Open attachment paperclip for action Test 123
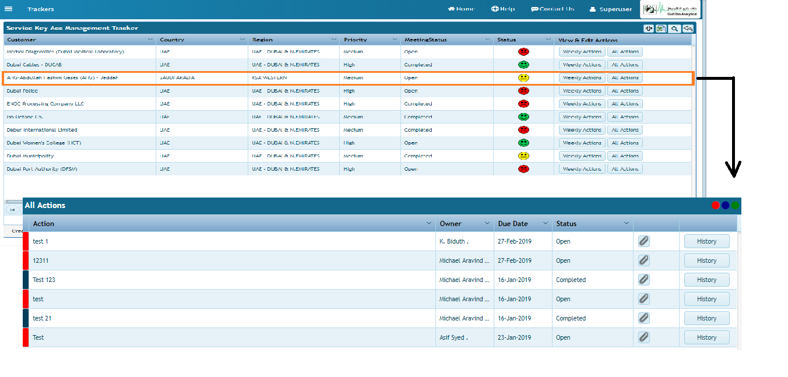The height and width of the screenshot is (377, 788). (643, 280)
